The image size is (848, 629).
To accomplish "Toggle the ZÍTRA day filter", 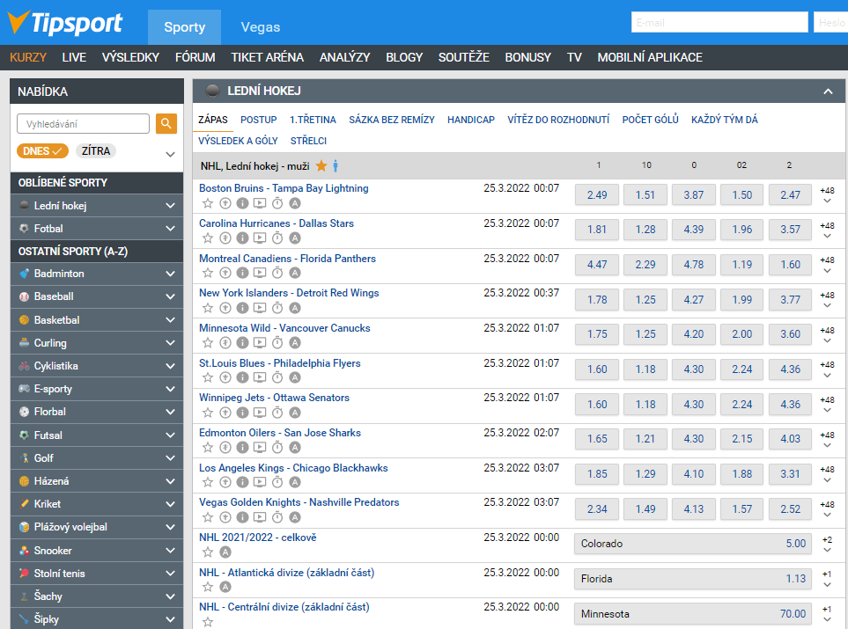I will click(x=96, y=150).
